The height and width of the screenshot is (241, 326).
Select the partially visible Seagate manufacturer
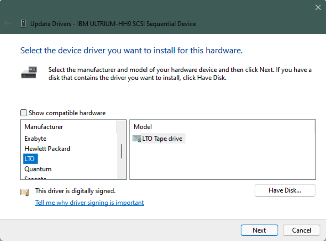pos(35,178)
